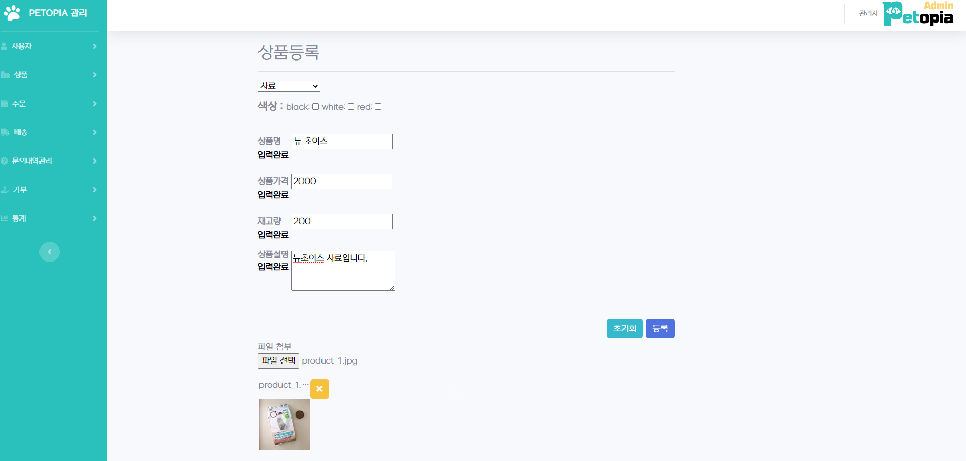Click the Petopia Admin logo in the header

[918, 13]
